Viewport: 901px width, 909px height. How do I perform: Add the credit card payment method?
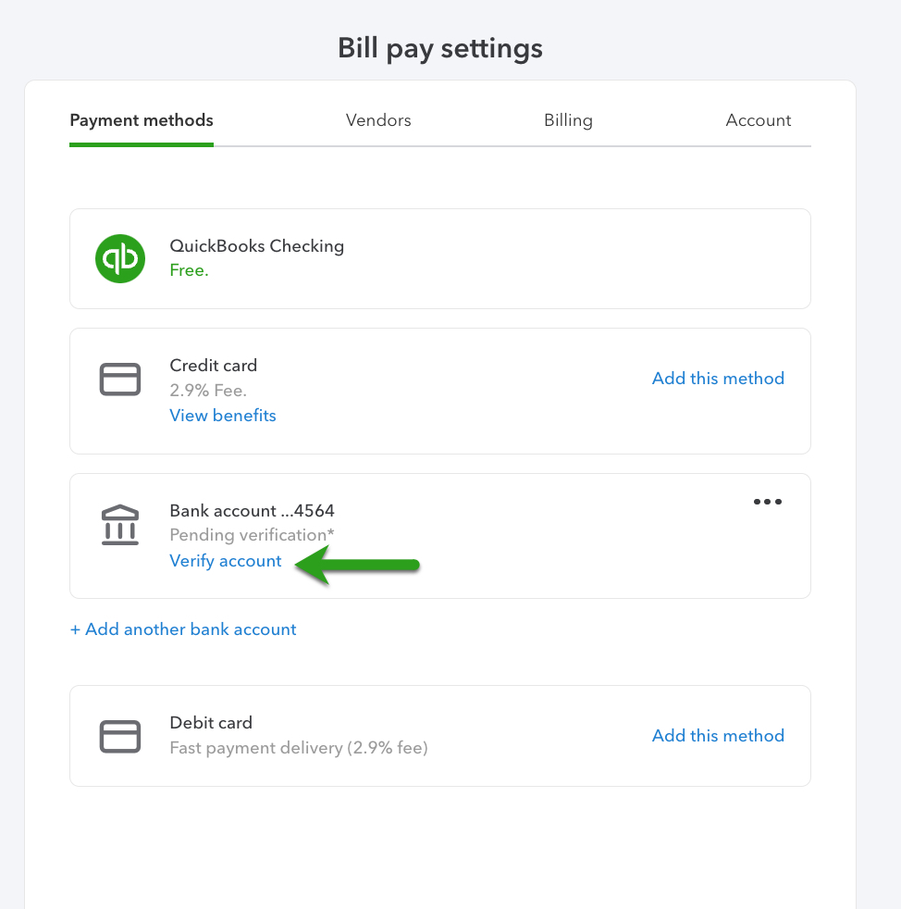718,379
